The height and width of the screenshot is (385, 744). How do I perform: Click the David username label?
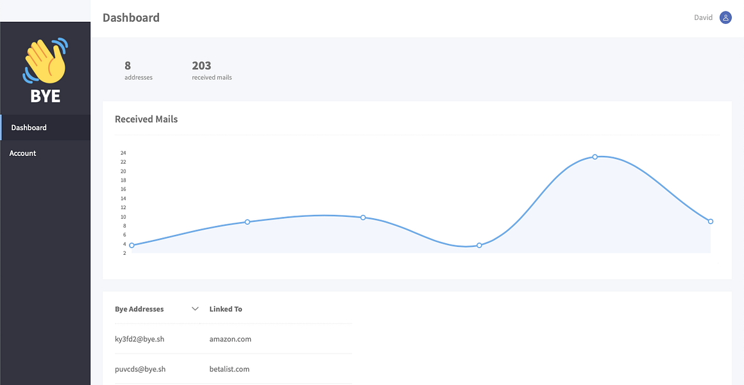[x=703, y=17]
